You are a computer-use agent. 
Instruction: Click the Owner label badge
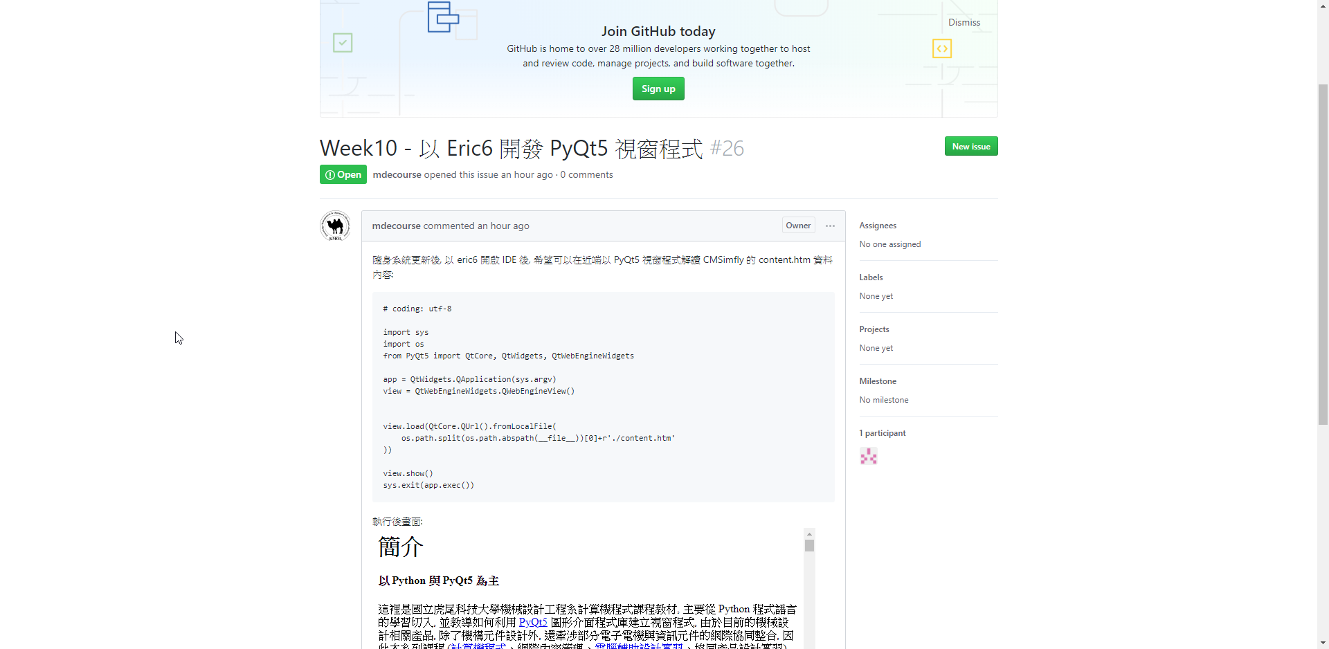tap(798, 226)
